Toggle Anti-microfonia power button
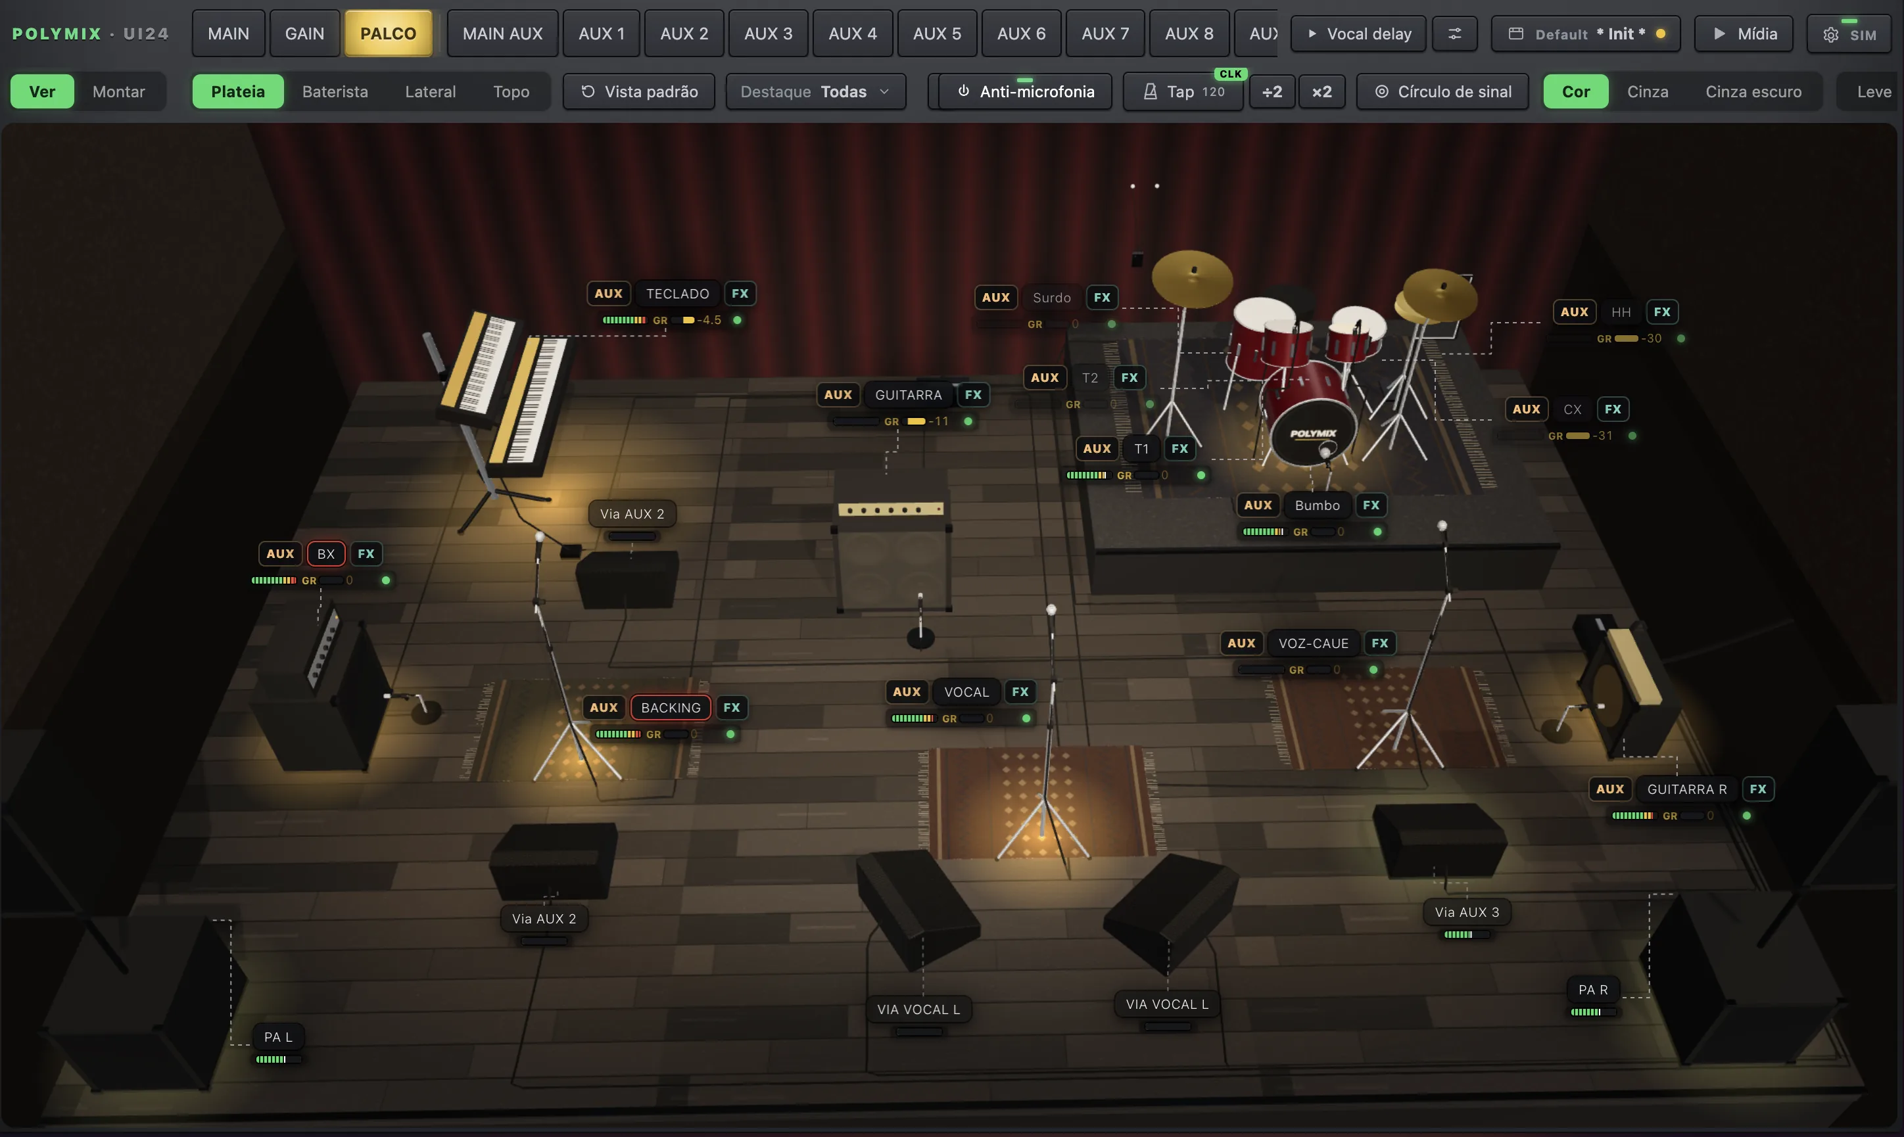The height and width of the screenshot is (1137, 1904). 1025,92
